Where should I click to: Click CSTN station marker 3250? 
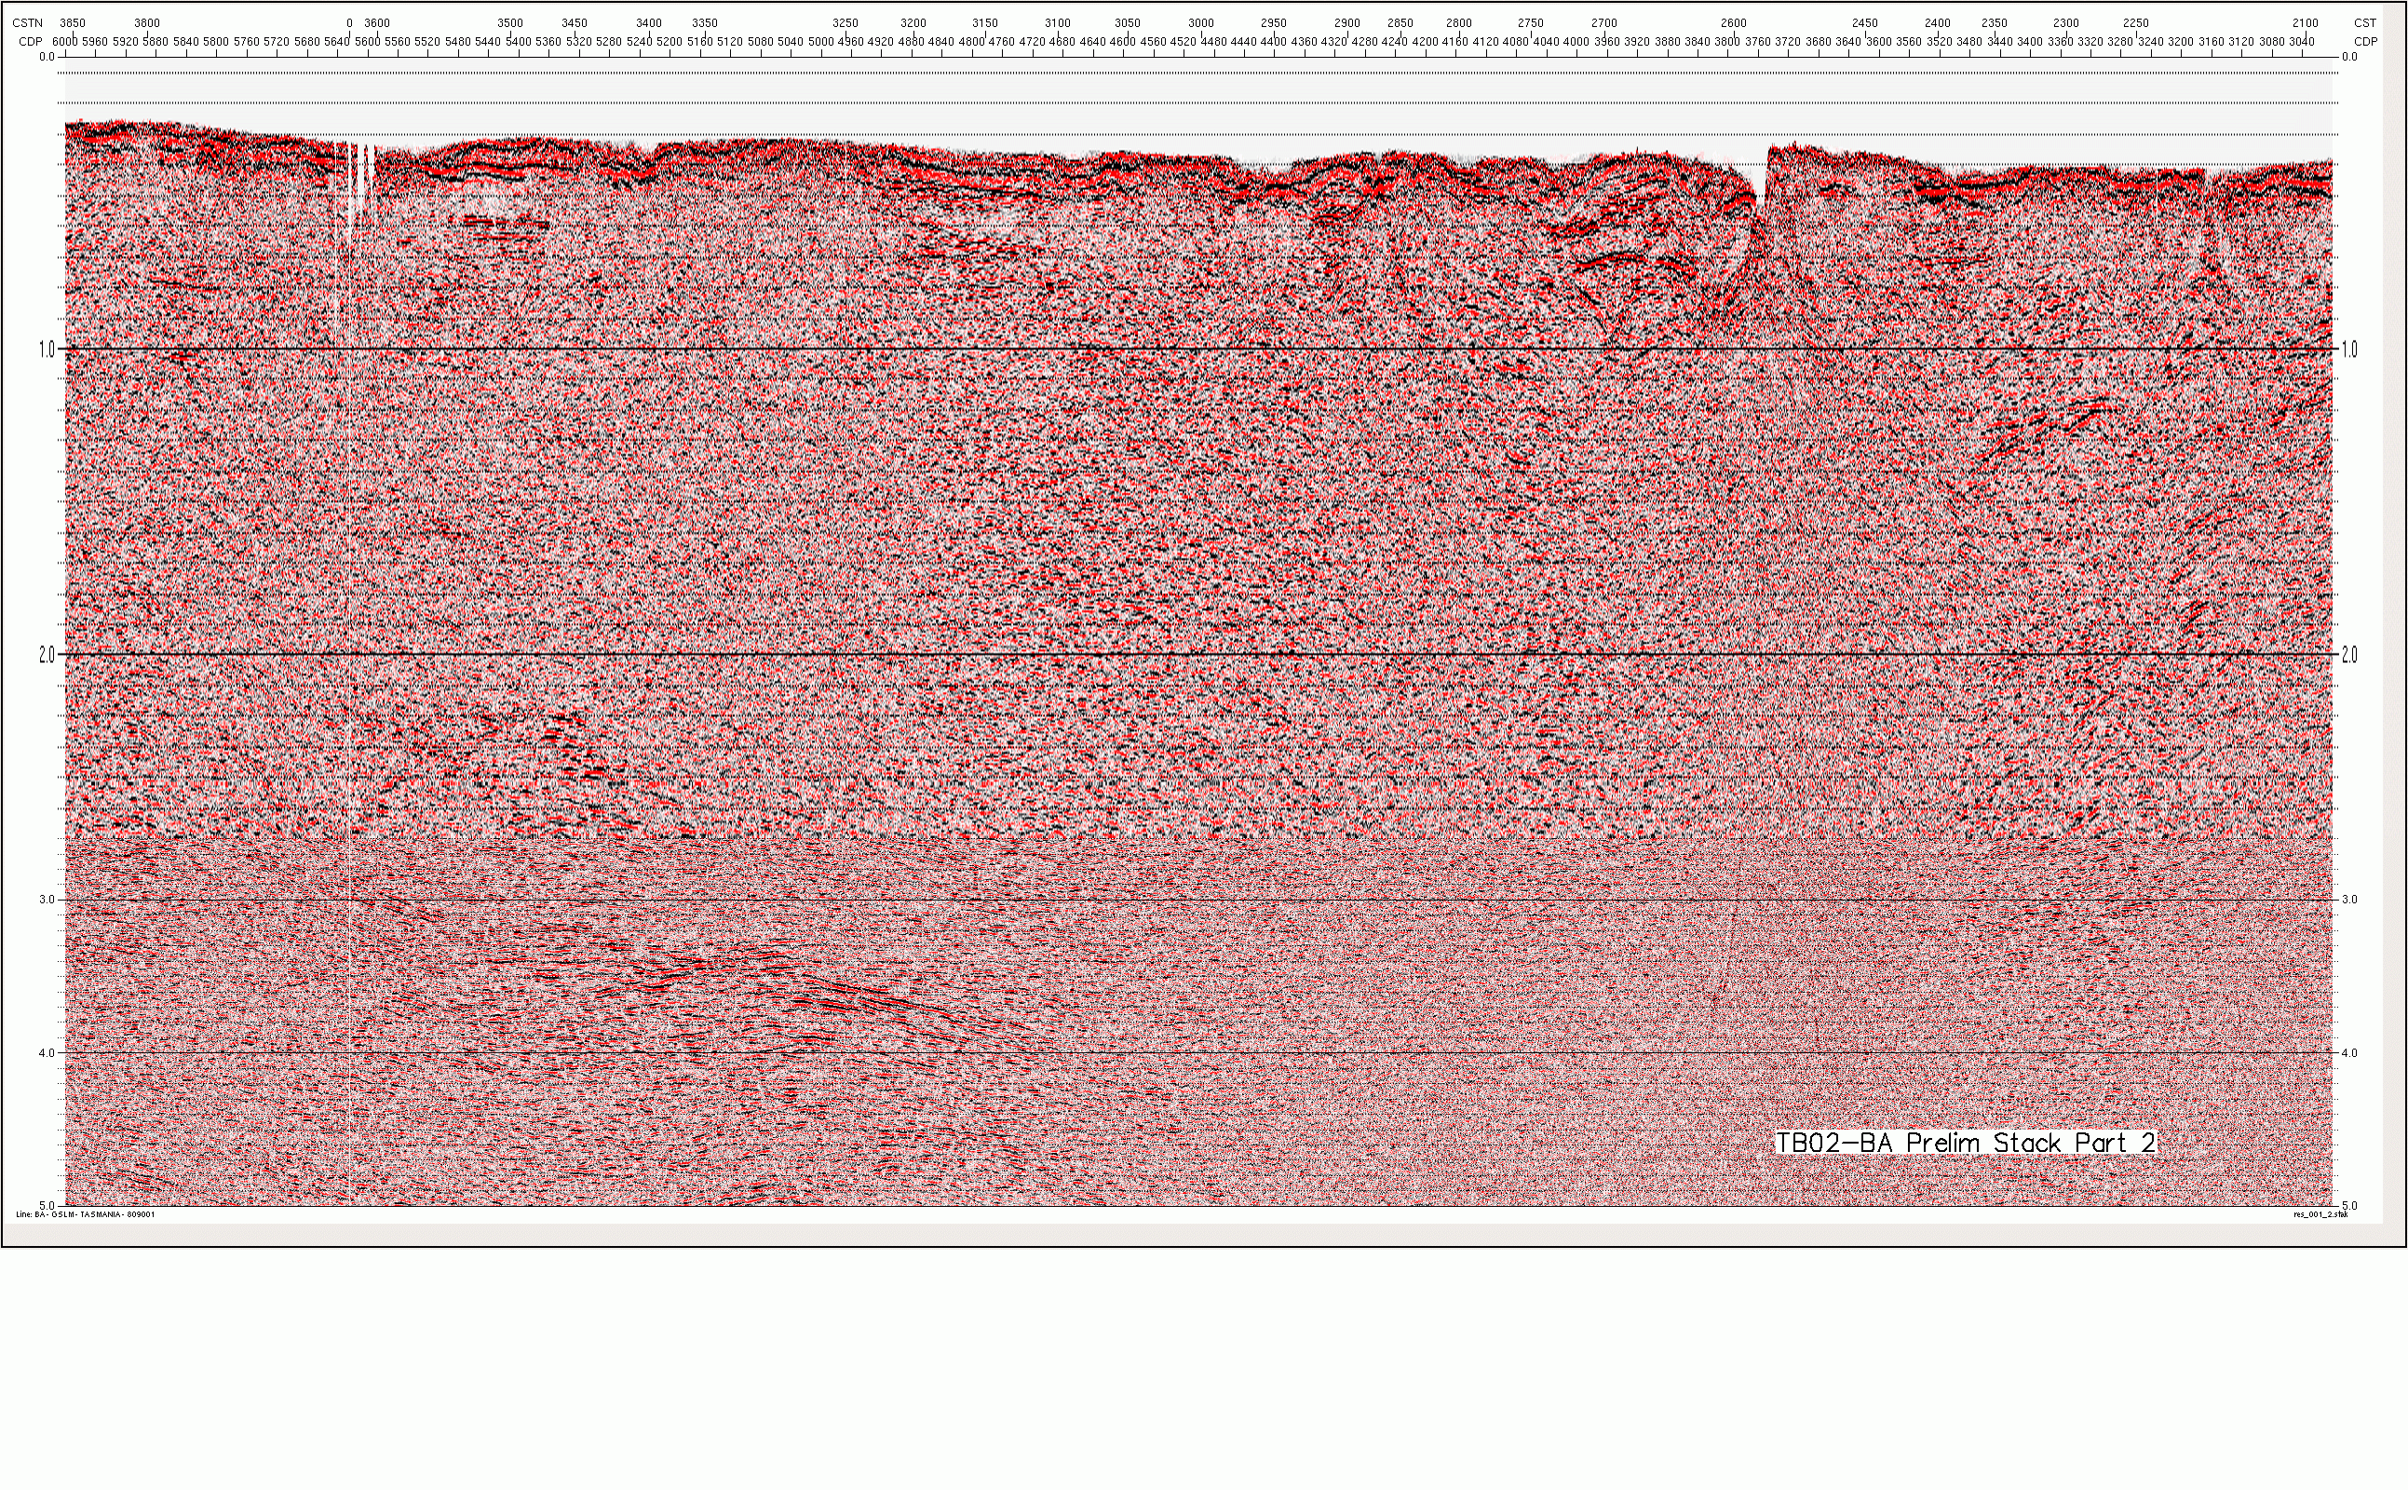tap(845, 22)
